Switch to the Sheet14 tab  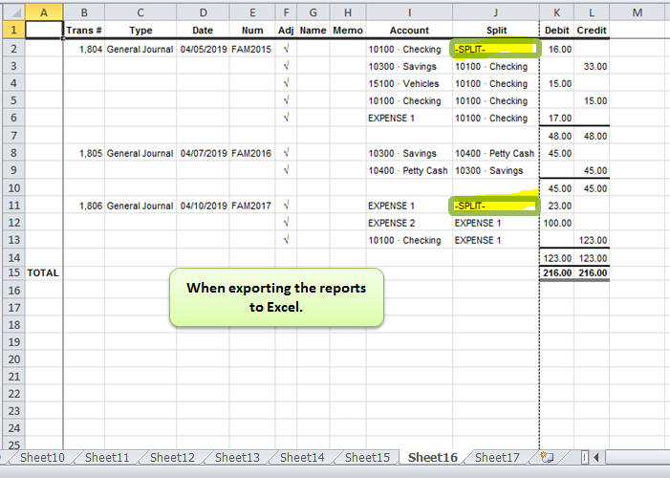(302, 458)
